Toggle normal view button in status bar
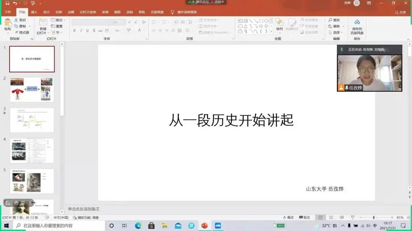This screenshot has height=231, width=412. [320, 217]
